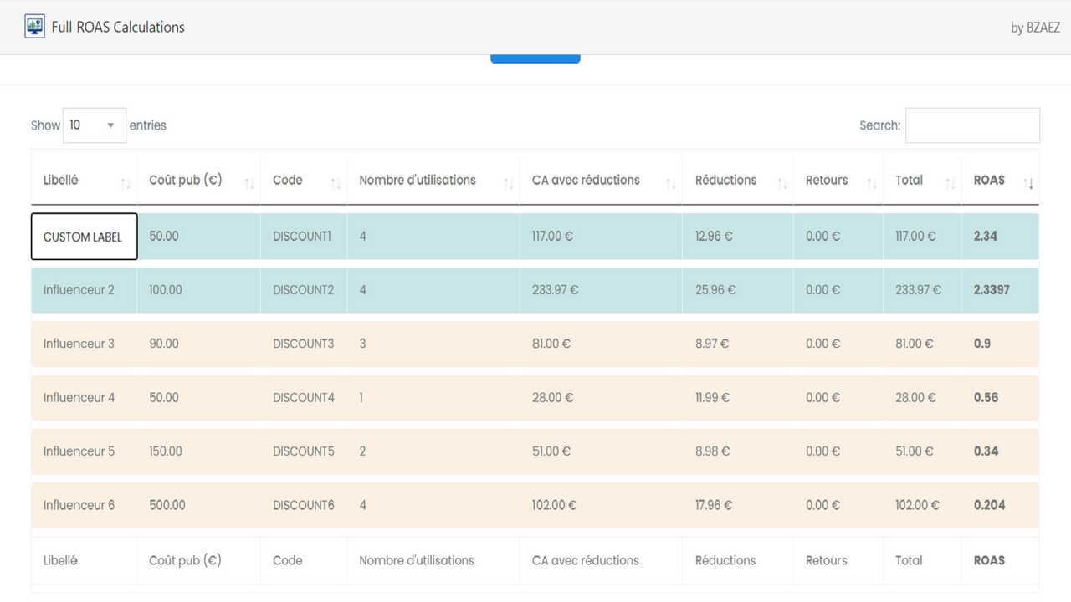Click the 102.00 € Total cell

point(922,505)
